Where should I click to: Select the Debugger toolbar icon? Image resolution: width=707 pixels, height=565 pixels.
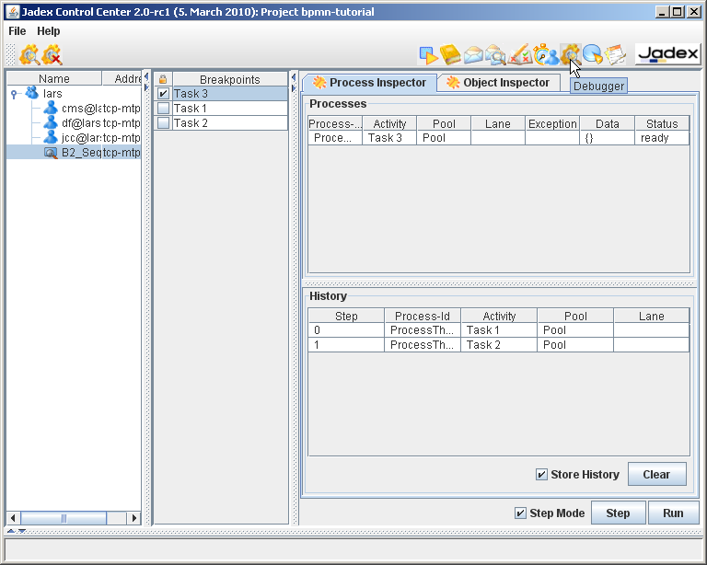coord(570,55)
